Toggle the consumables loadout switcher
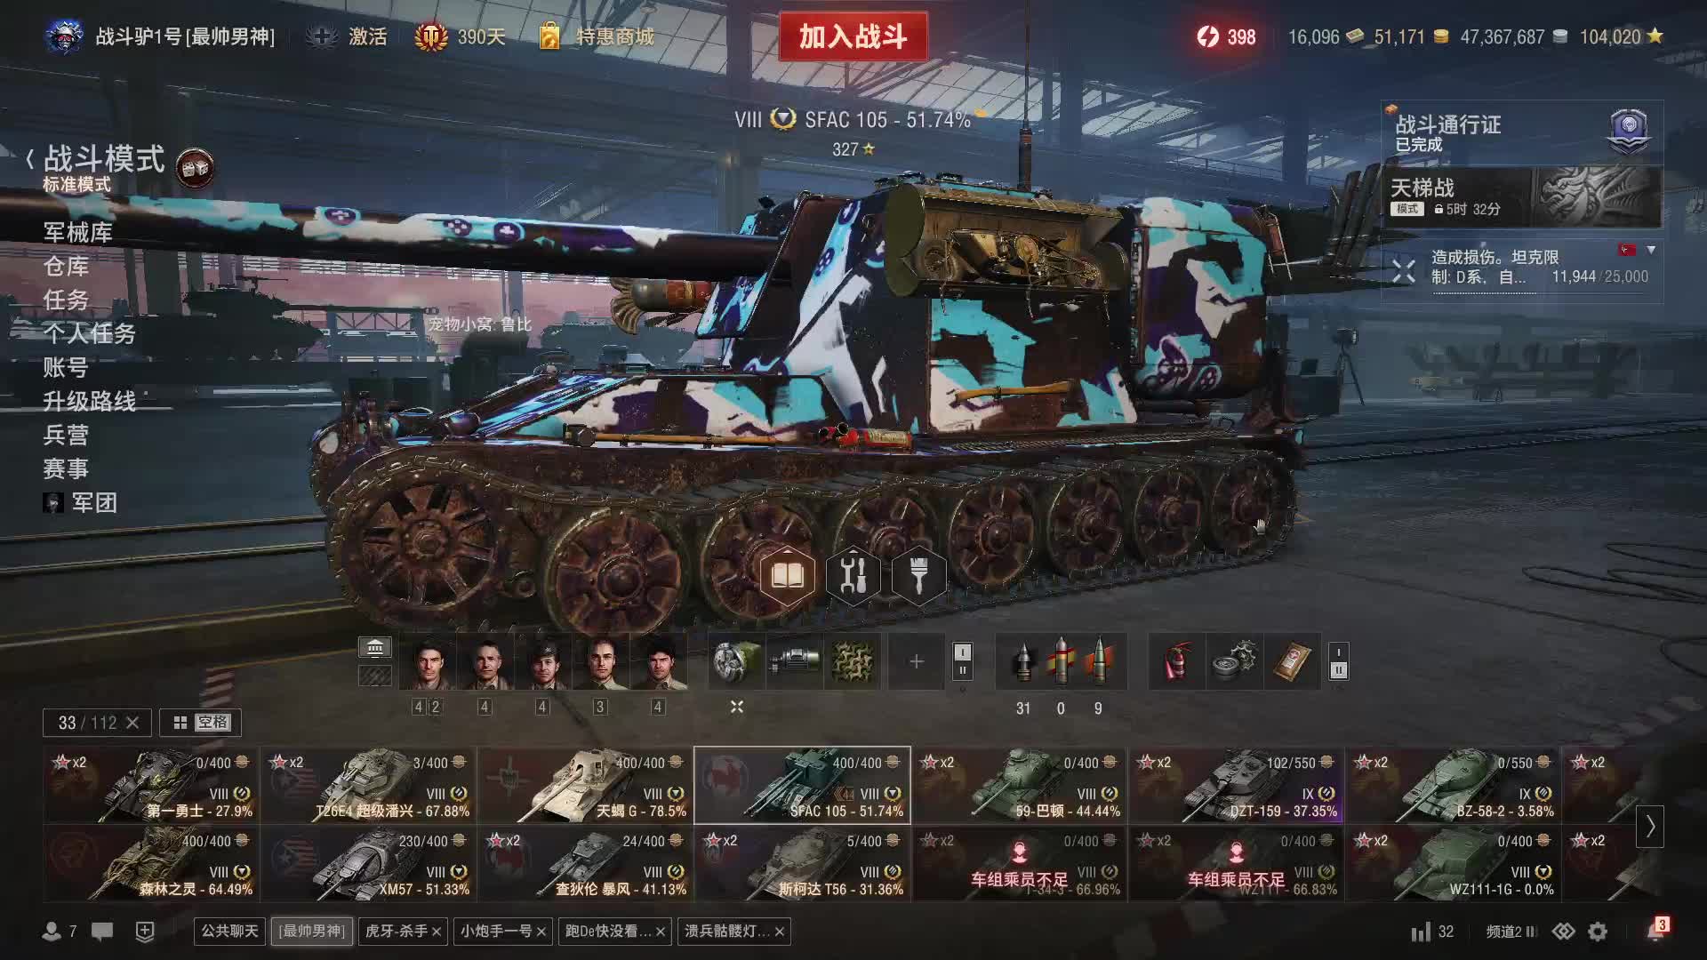1707x960 pixels. point(1339,661)
